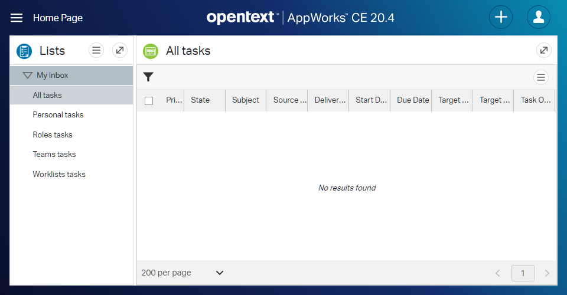Sort by the Subject column header

(x=246, y=100)
